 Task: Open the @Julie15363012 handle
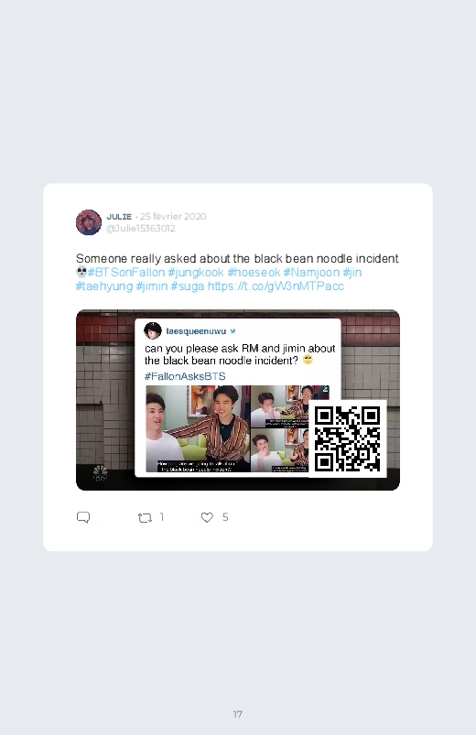coord(141,228)
